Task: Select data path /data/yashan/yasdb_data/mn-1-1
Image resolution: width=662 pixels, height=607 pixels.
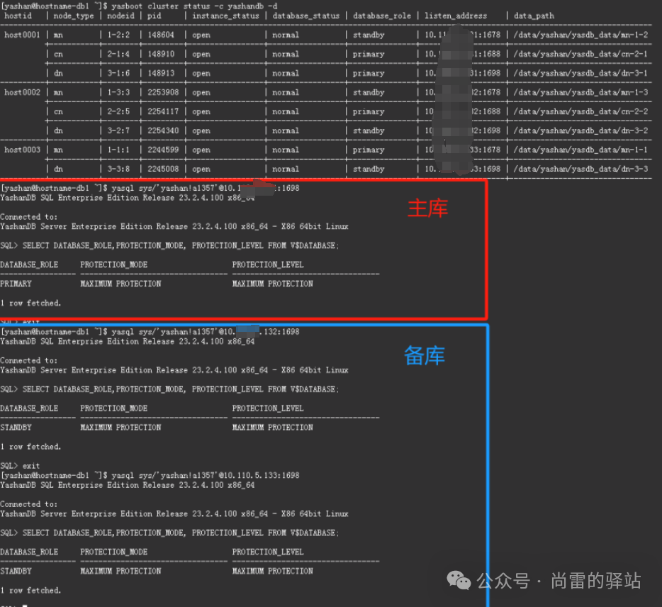Action: coord(580,150)
